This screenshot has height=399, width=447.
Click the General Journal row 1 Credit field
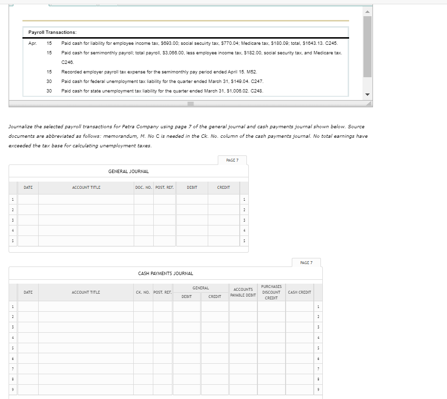coord(223,199)
